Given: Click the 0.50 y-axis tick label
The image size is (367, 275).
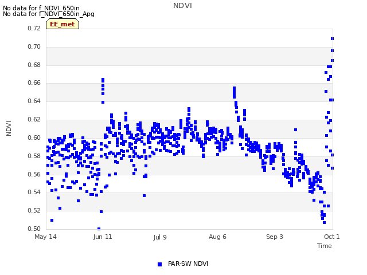Looking at the screenshot, I should 34,229.
